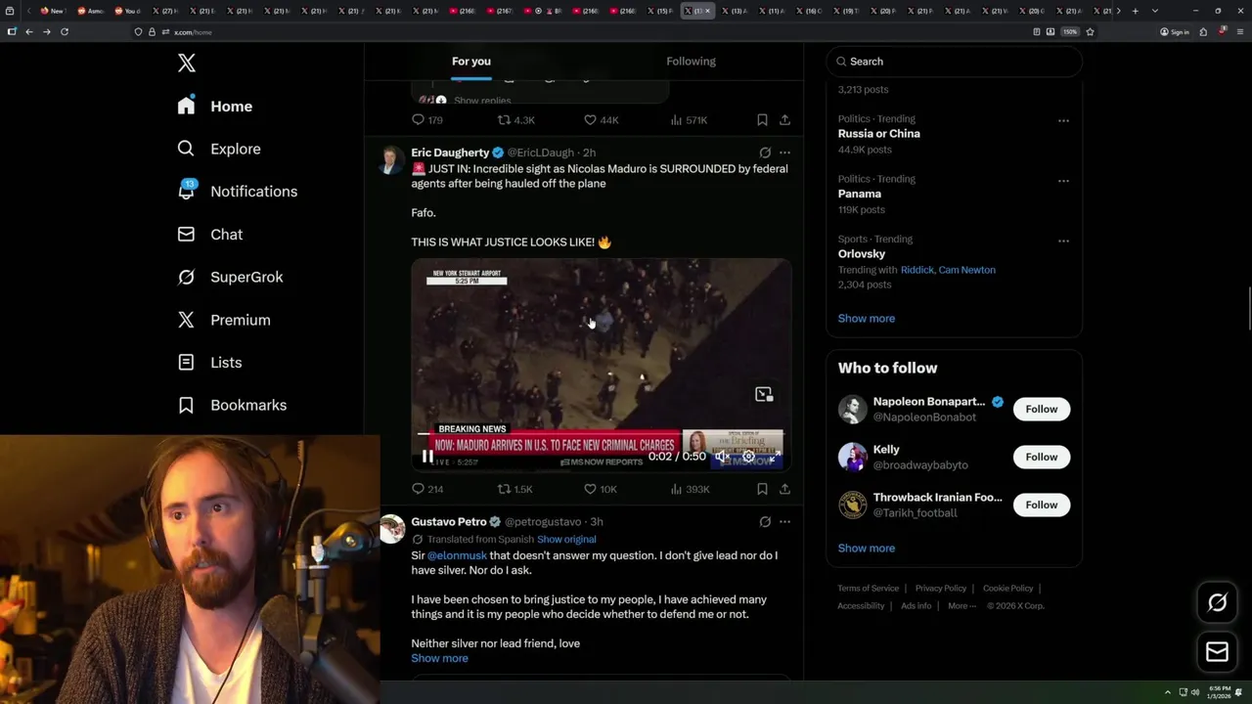Open Bookmarks in the sidebar
Screen dimensions: 1252x704
coord(232,405)
